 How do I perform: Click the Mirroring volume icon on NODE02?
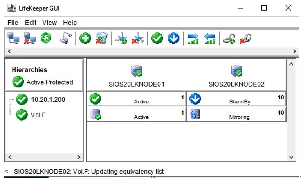(x=195, y=114)
